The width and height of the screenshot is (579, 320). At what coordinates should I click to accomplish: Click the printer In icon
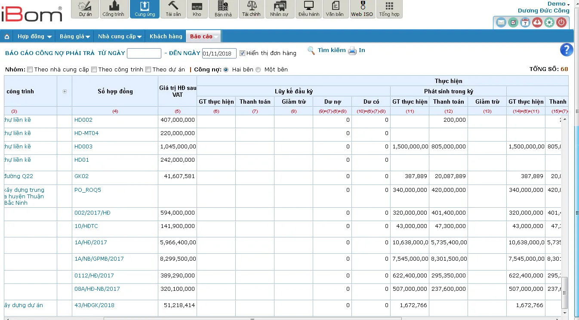tap(352, 51)
